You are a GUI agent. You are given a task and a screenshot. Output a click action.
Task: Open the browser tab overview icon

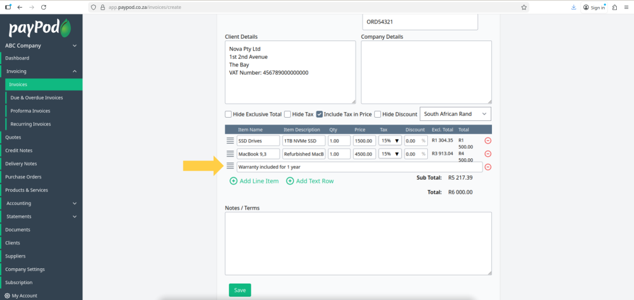(x=8, y=7)
